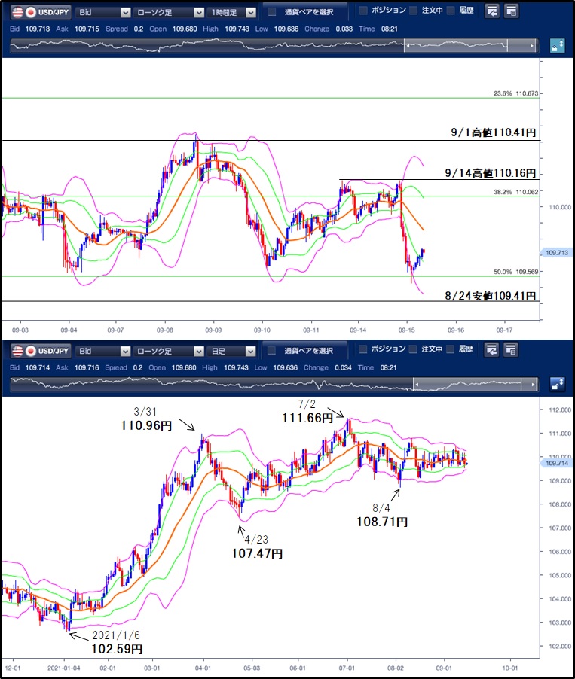Click the USD/JPY flag icon on the 1時間足 chart
The height and width of the screenshot is (679, 575).
24,12
